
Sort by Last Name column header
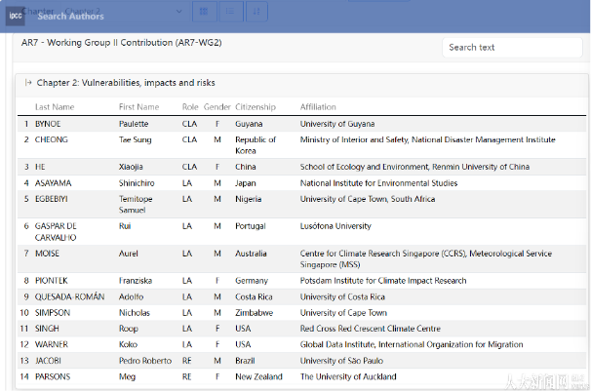55,107
